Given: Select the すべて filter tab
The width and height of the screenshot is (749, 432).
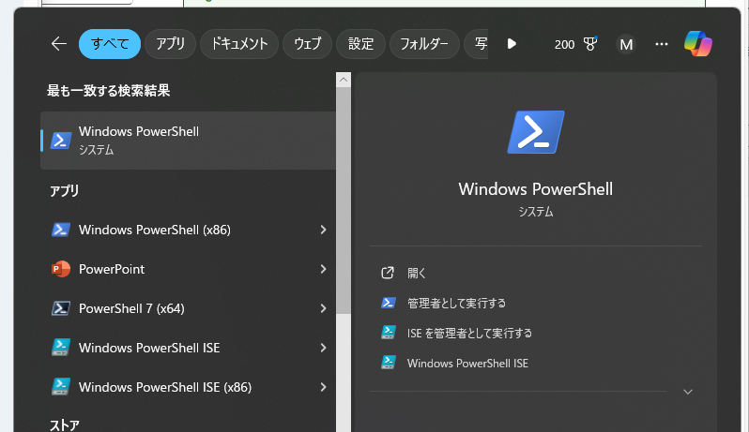Looking at the screenshot, I should 110,44.
